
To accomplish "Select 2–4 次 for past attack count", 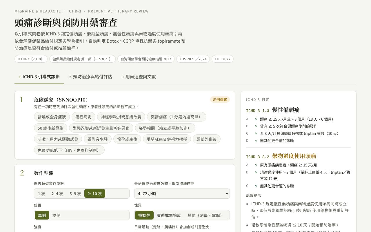I will pos(57,193).
